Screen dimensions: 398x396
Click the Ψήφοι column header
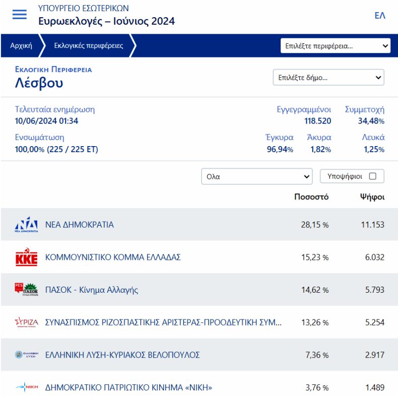click(372, 197)
